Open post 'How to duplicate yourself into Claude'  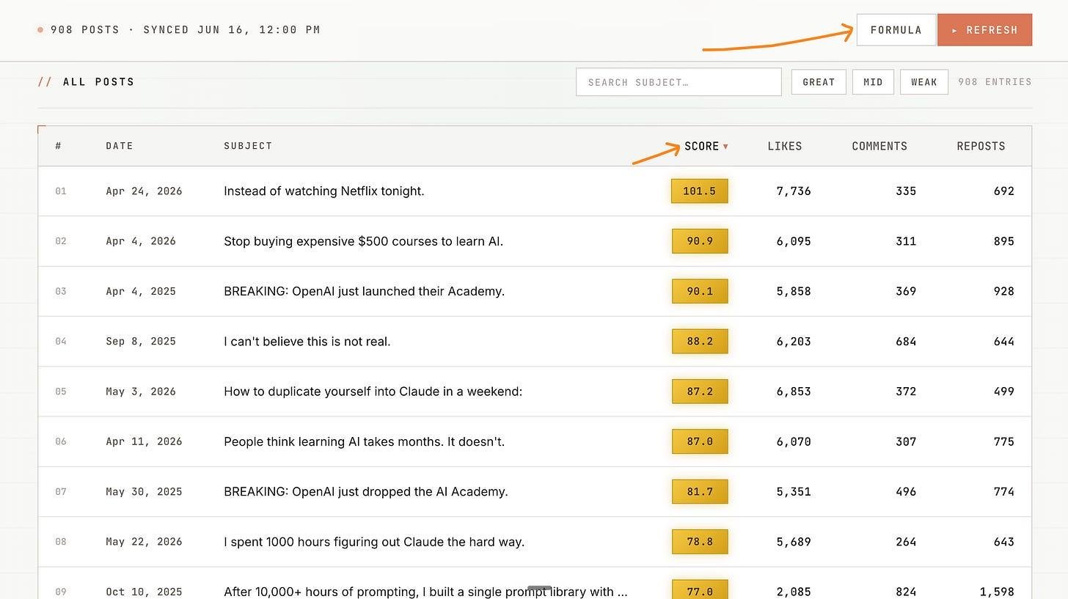[373, 392]
